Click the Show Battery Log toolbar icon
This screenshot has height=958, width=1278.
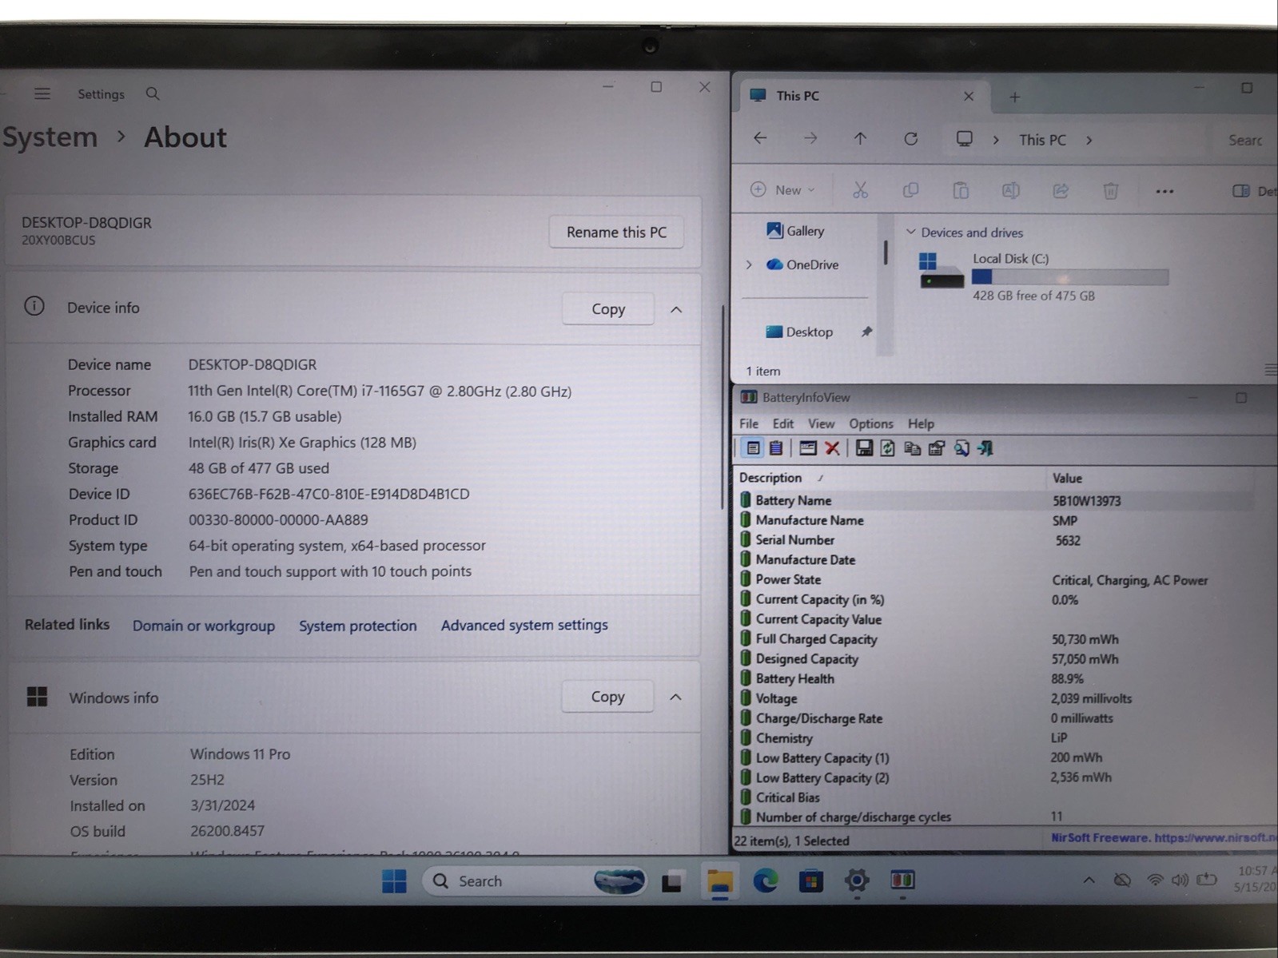click(775, 448)
